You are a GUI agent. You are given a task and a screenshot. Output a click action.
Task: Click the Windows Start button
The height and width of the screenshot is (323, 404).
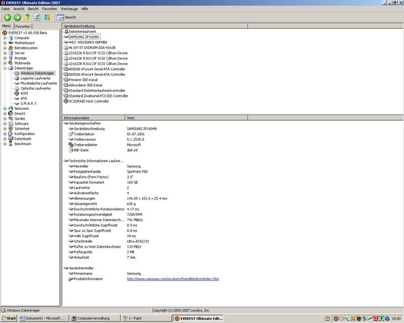coord(9,318)
